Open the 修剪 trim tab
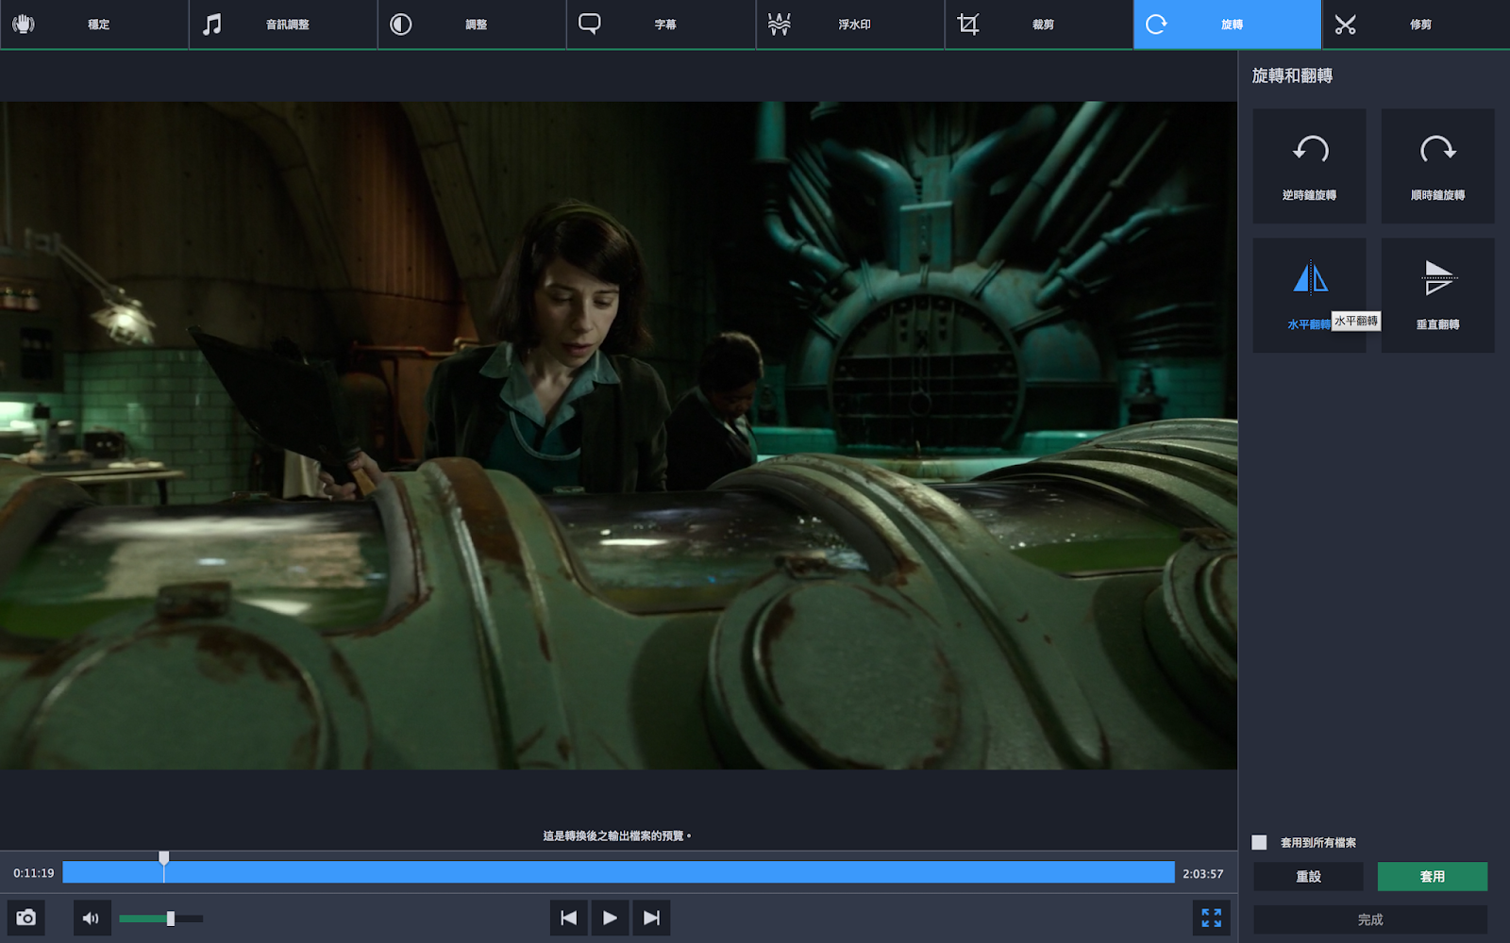 click(x=1416, y=25)
